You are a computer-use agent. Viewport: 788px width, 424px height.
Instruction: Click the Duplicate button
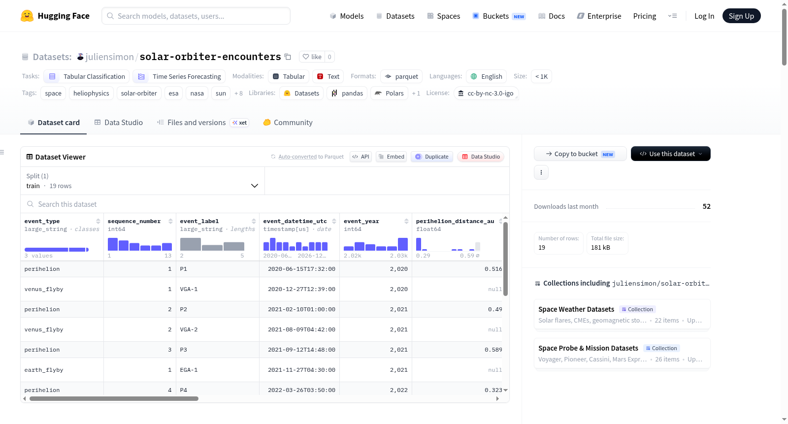(432, 157)
